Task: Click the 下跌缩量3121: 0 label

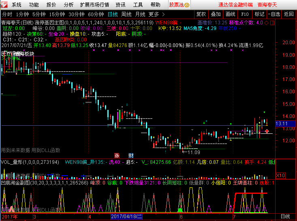Action: pyautogui.click(x=142, y=183)
